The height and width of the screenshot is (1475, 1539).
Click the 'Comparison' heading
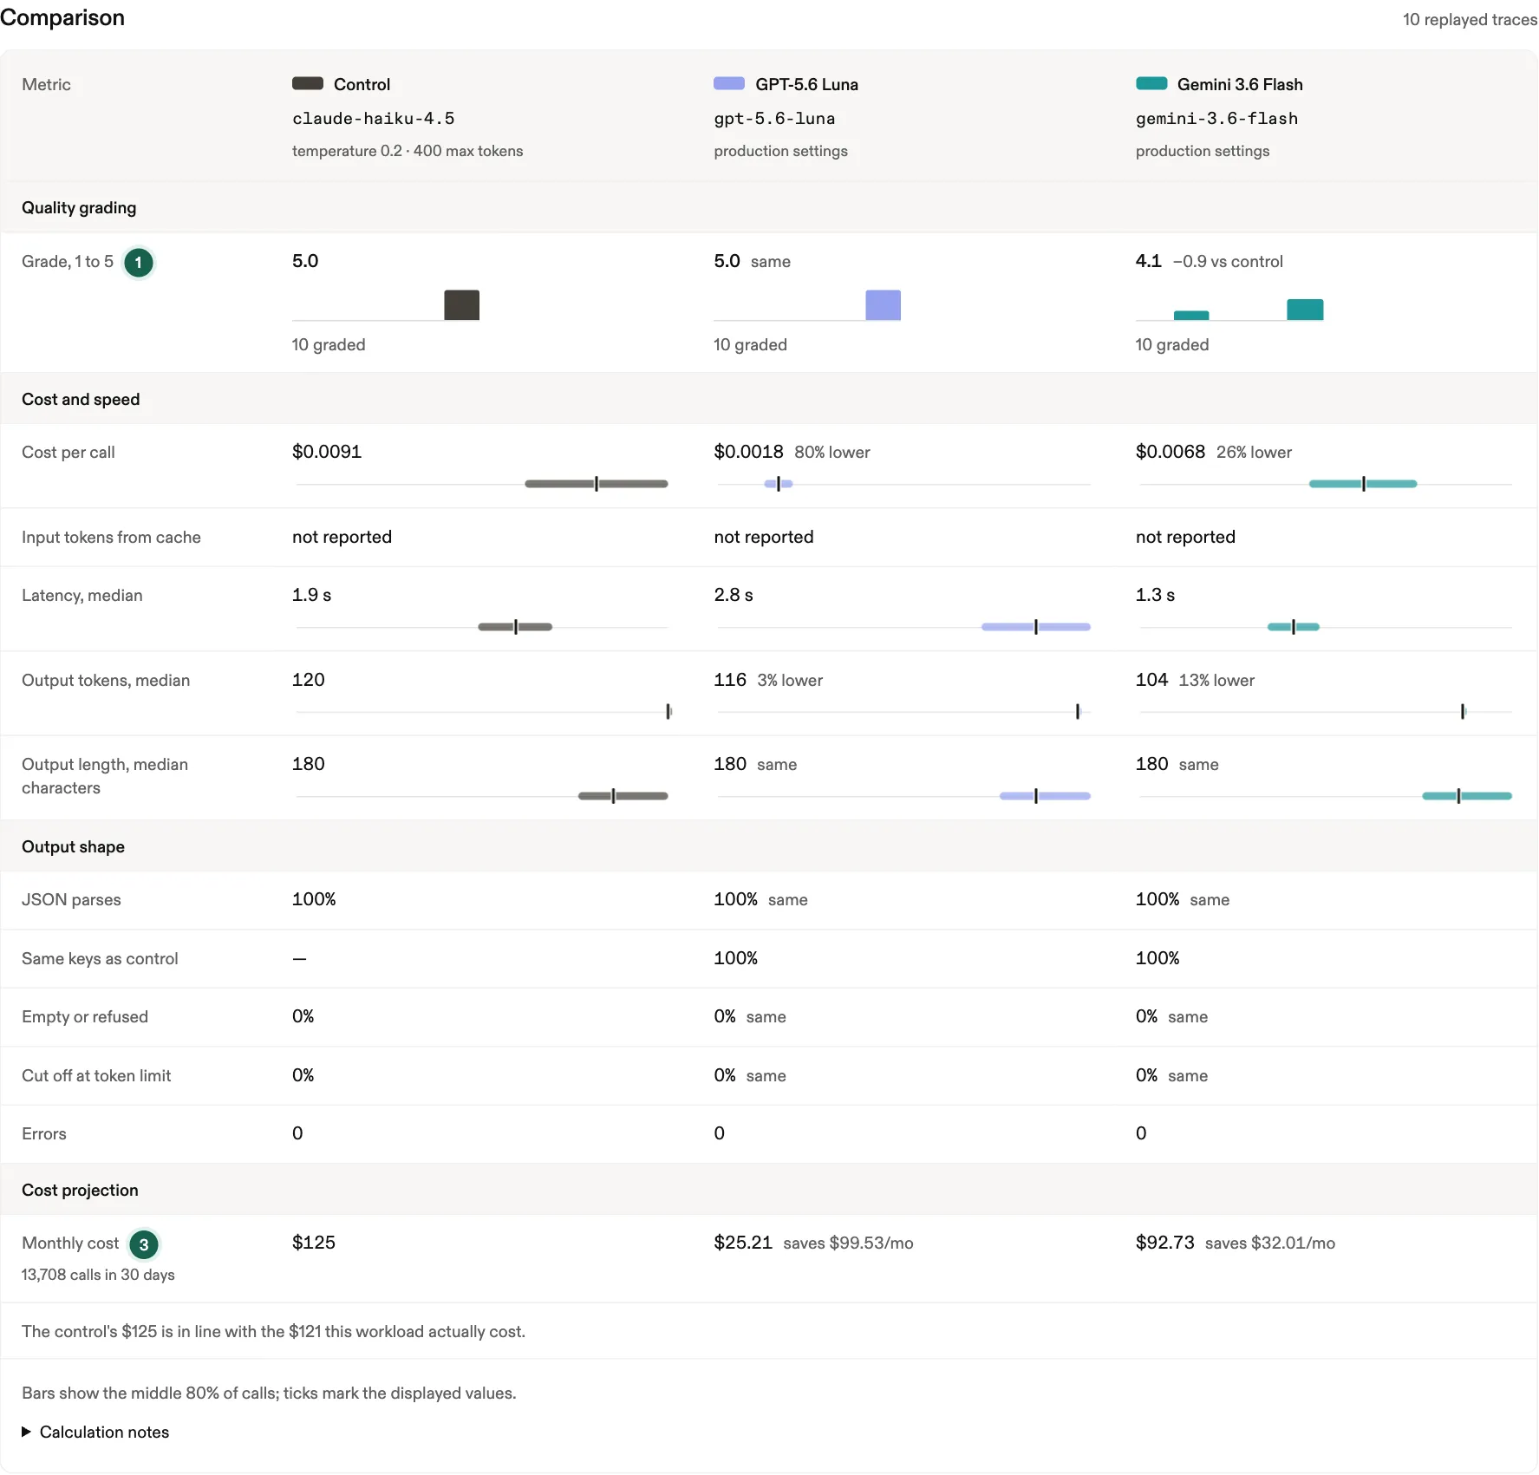pos(62,18)
